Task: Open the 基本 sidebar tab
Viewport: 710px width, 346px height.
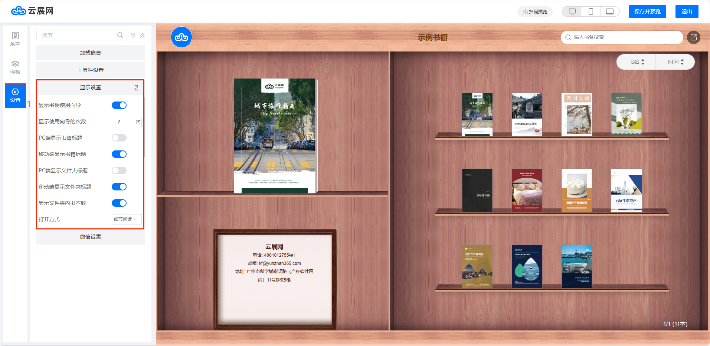Action: pyautogui.click(x=15, y=39)
